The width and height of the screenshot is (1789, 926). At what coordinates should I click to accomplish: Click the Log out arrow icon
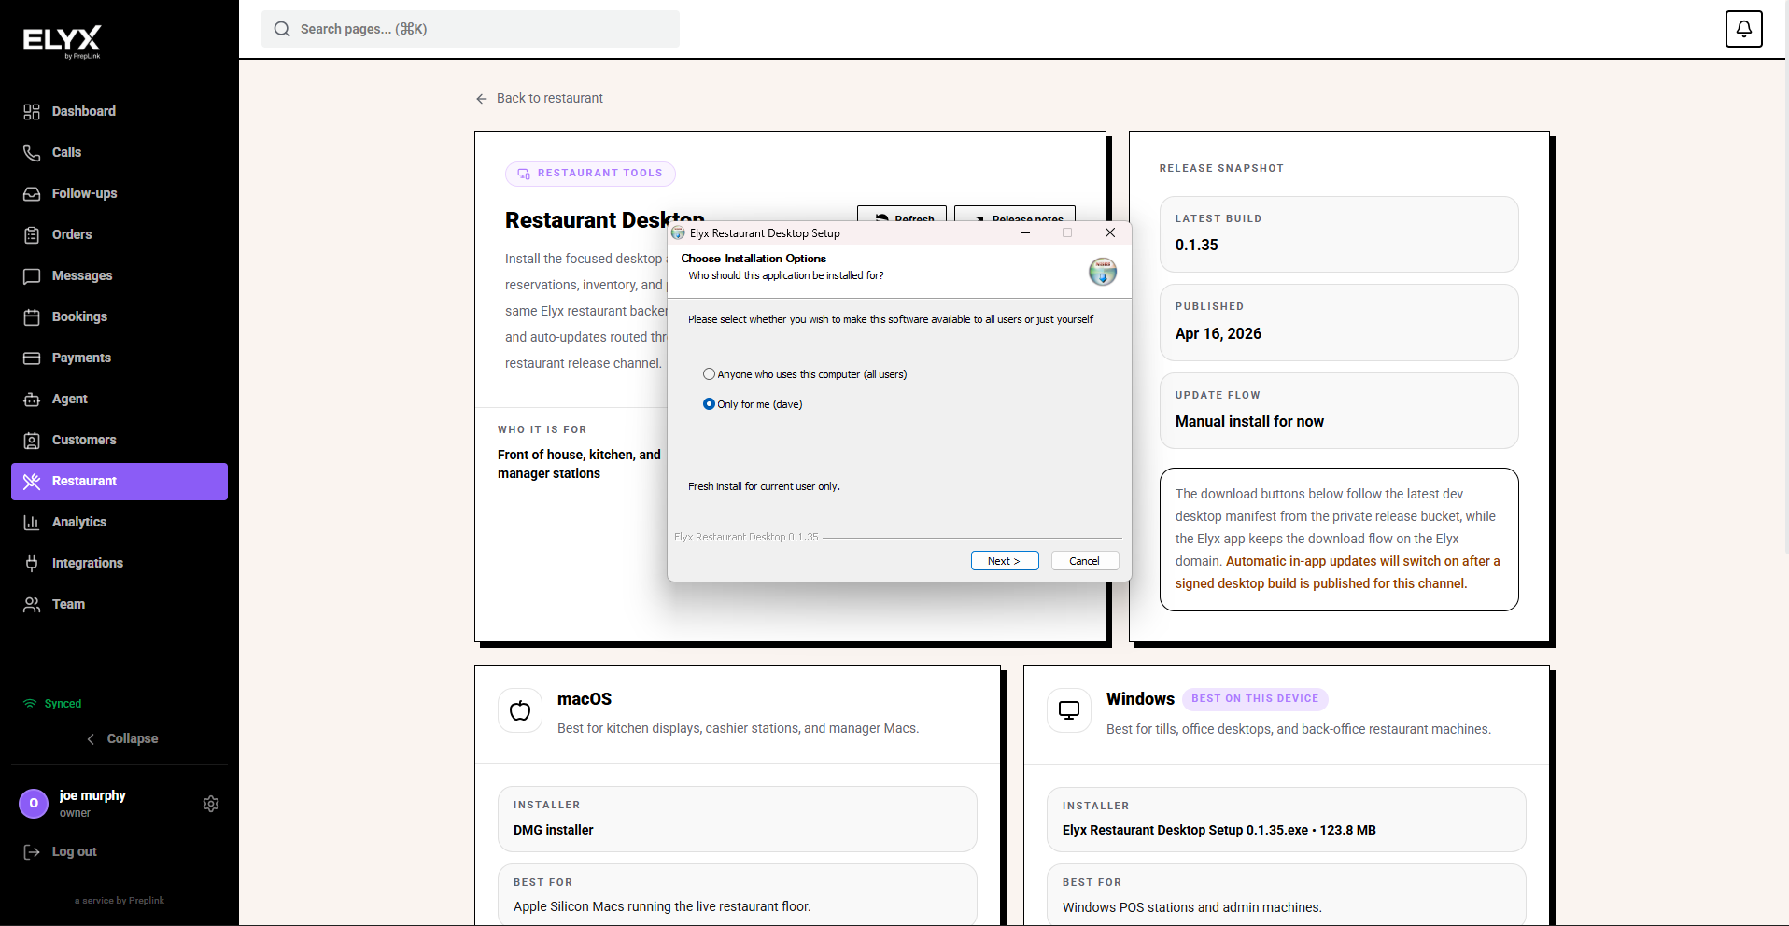pos(32,851)
